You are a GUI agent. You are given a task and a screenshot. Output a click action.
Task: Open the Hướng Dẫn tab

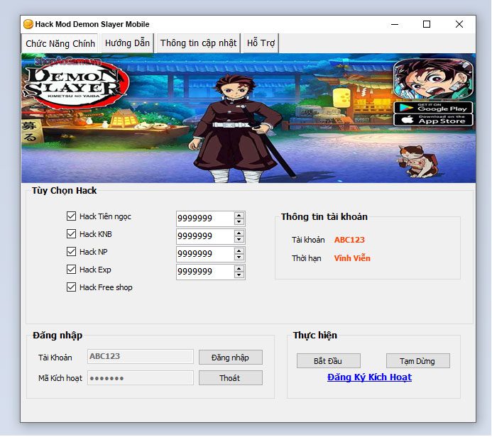tap(127, 43)
